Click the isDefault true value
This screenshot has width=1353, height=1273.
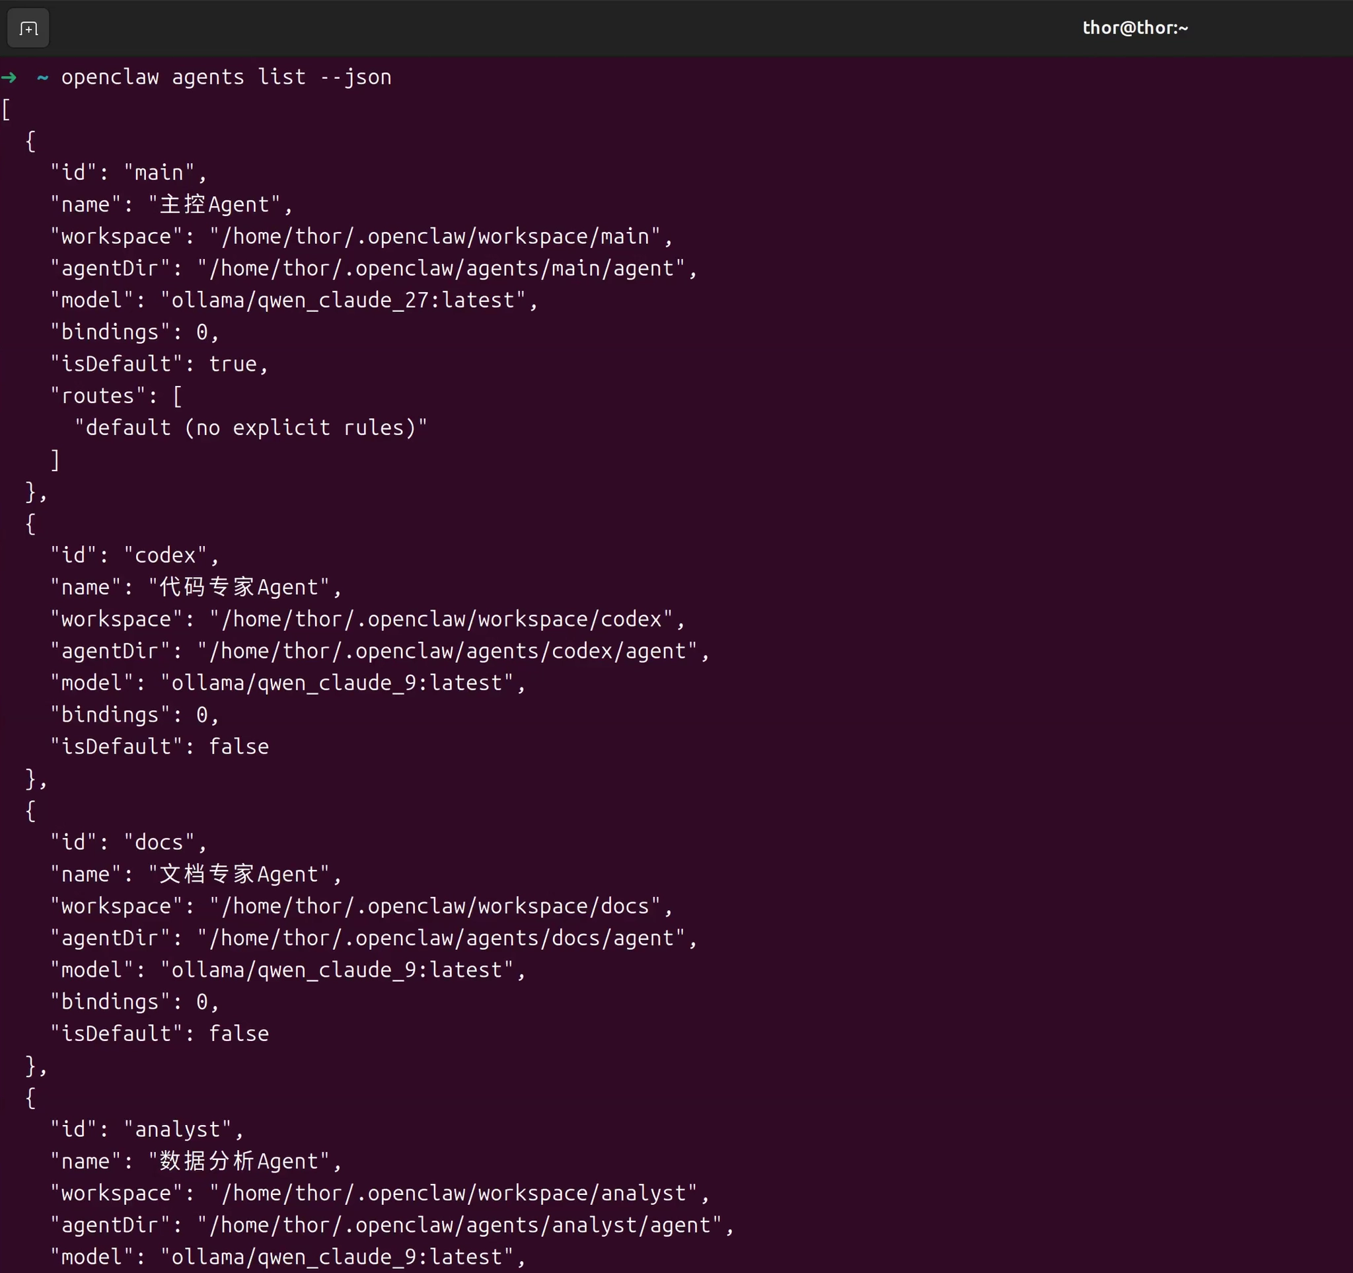(x=232, y=364)
